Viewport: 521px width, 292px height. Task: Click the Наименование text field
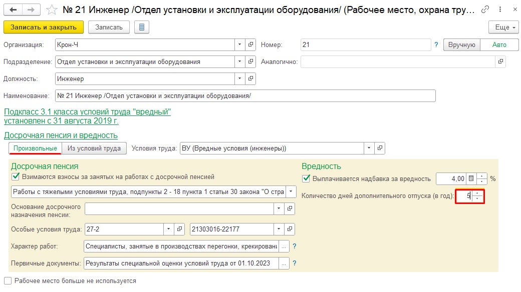pos(244,95)
